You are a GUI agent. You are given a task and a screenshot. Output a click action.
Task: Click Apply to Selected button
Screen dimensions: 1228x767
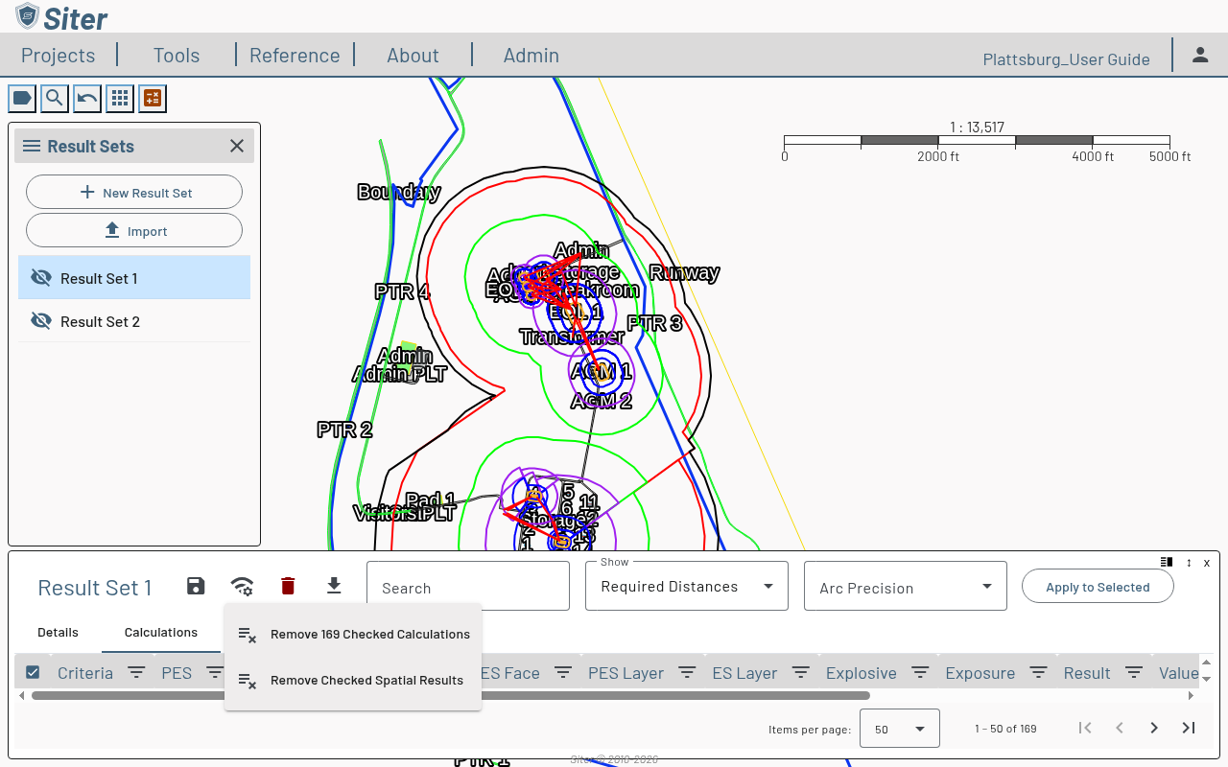(1098, 587)
